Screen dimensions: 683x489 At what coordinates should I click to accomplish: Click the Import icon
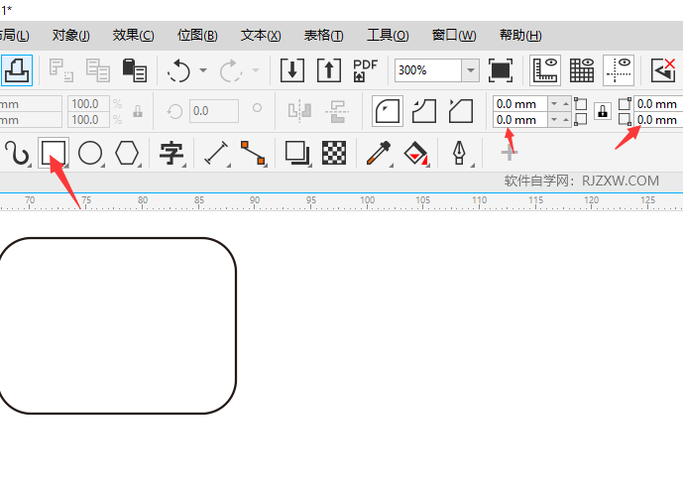tap(291, 69)
